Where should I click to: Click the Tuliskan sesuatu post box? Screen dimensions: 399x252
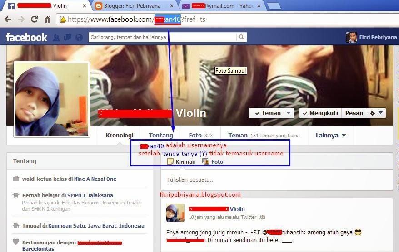(x=277, y=179)
